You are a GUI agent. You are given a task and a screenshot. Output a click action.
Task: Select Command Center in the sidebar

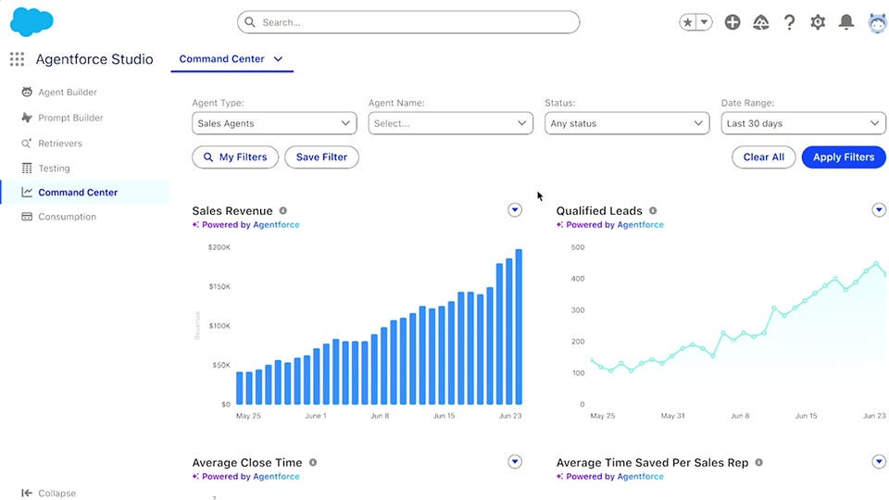pyautogui.click(x=85, y=193)
